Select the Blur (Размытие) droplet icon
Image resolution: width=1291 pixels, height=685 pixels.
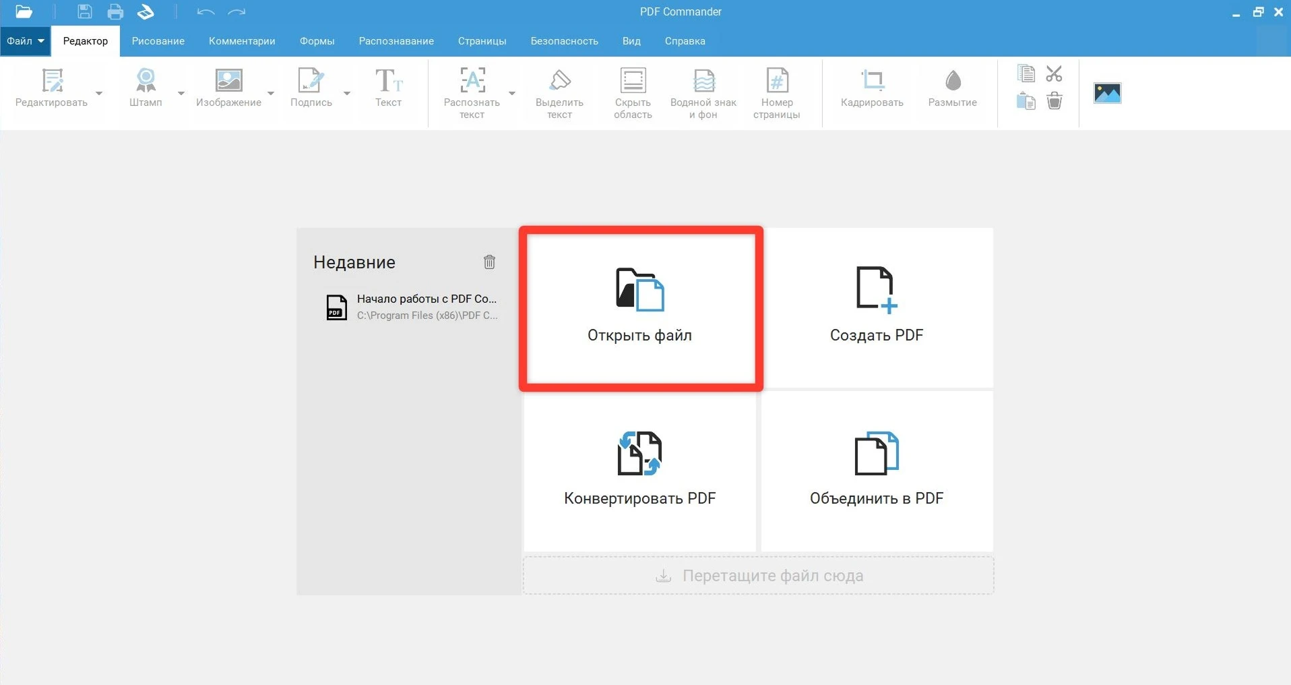click(952, 81)
